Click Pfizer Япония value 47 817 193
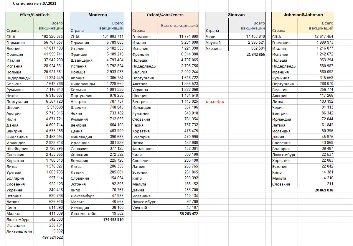 pos(49,48)
